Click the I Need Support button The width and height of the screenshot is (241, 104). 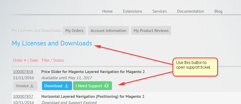(92, 86)
